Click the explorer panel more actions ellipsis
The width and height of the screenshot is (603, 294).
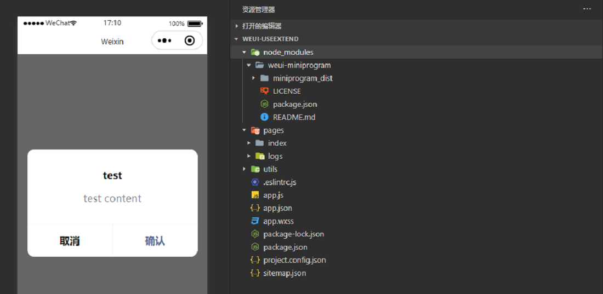pos(587,8)
